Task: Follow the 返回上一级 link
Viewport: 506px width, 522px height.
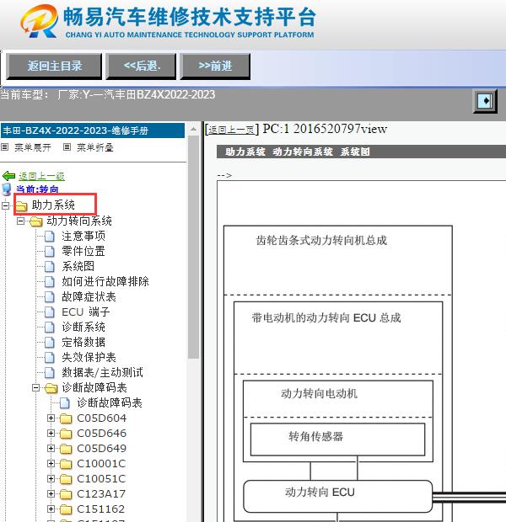Action: tap(41, 176)
